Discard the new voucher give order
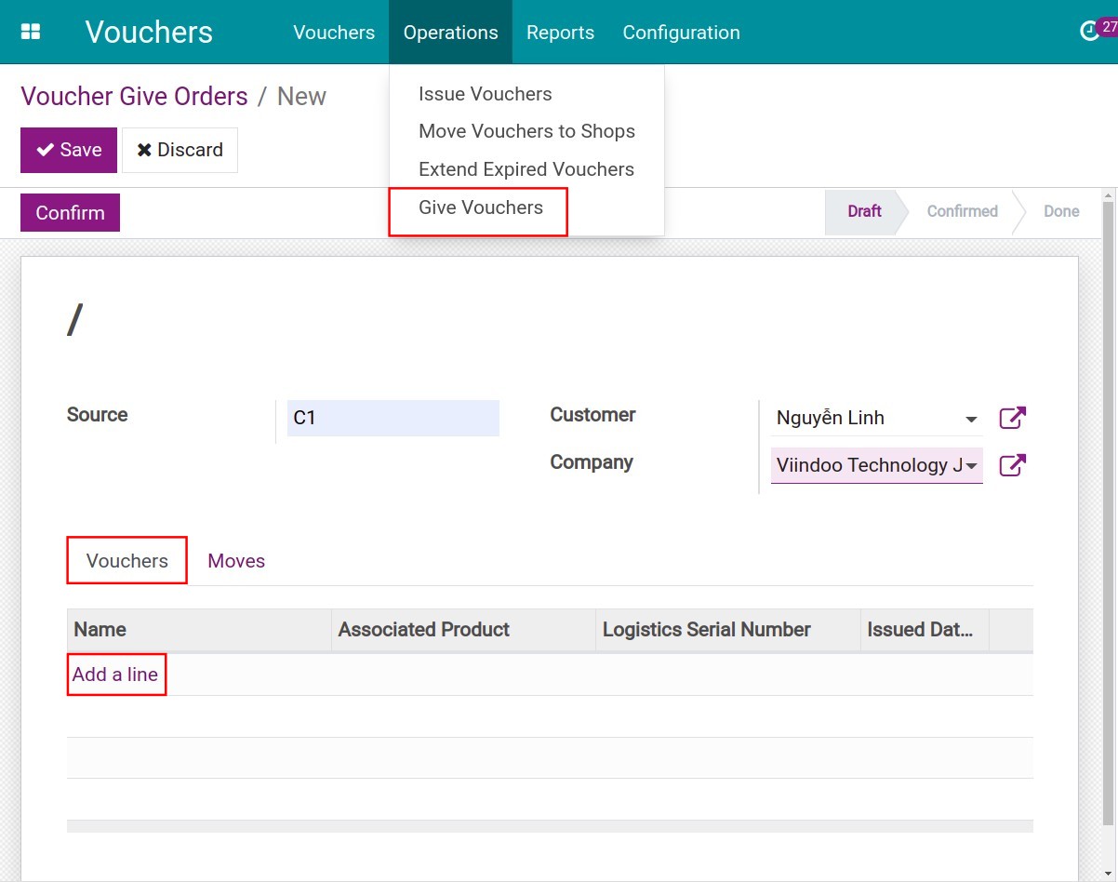The height and width of the screenshot is (882, 1118). [x=180, y=150]
